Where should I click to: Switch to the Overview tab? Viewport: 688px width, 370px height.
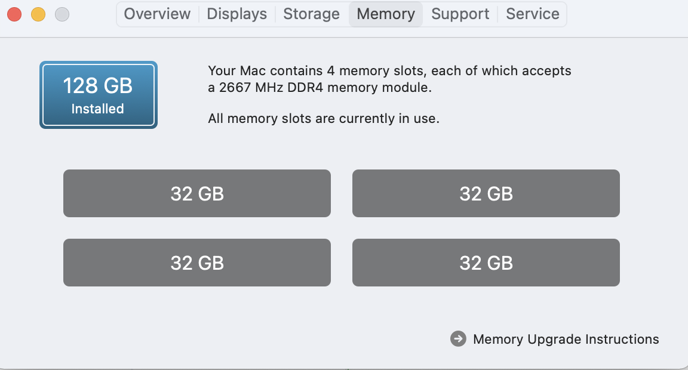[157, 14]
